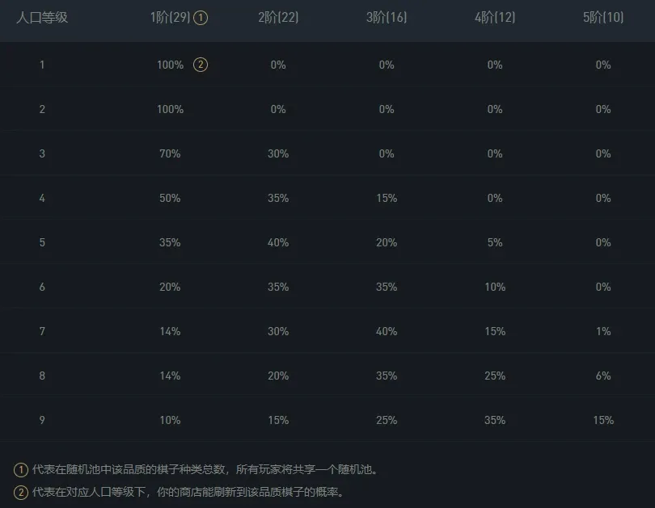Select the 4阶(12) column header

495,18
